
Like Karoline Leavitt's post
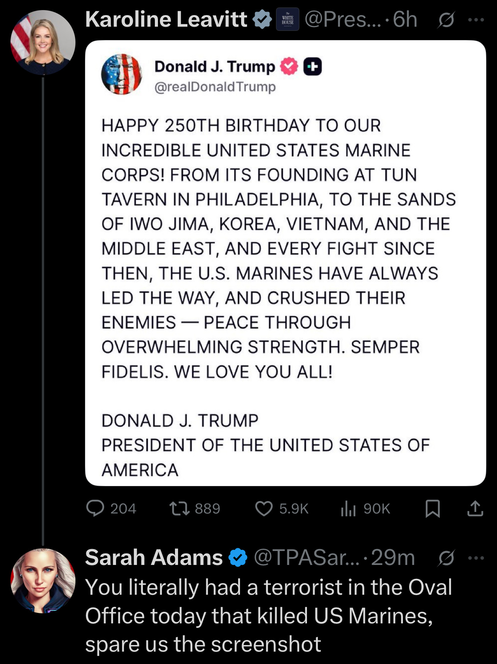click(x=264, y=508)
